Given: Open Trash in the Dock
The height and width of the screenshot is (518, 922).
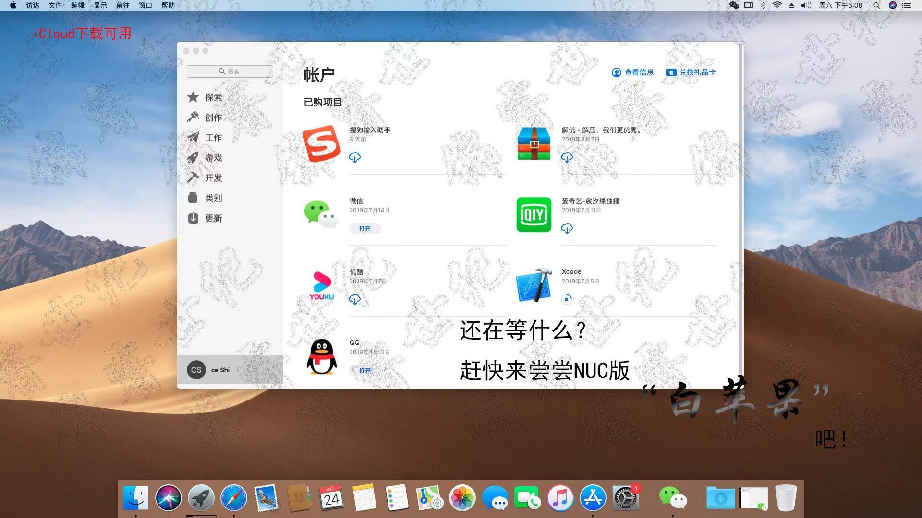Looking at the screenshot, I should [x=786, y=498].
